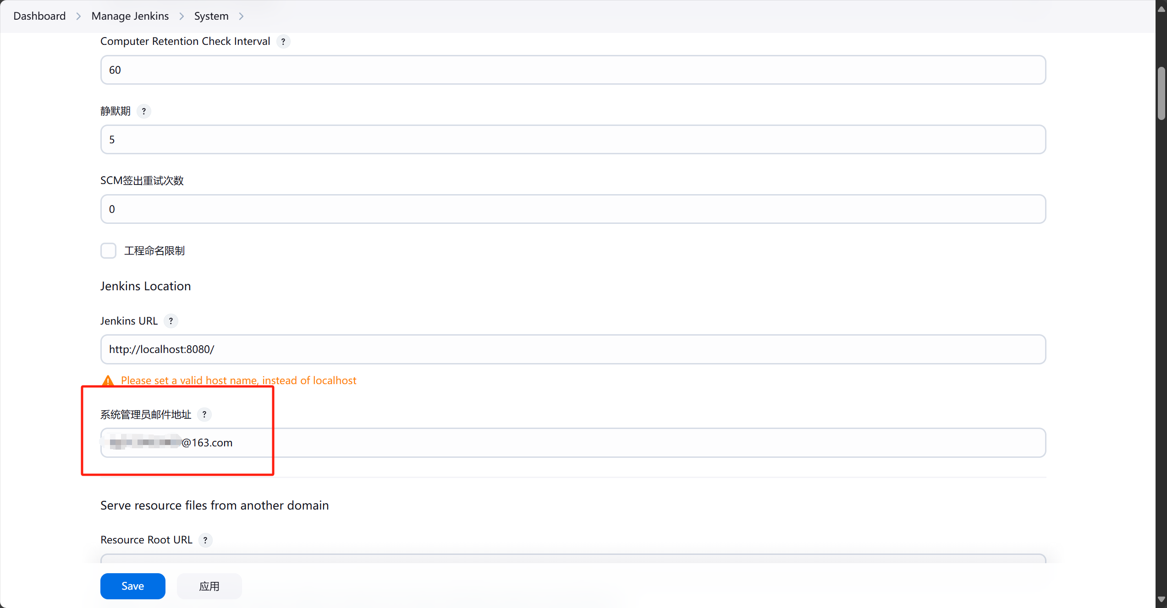The image size is (1167, 608).
Task: Expand chevron after Dashboard breadcrumb
Action: coord(78,16)
